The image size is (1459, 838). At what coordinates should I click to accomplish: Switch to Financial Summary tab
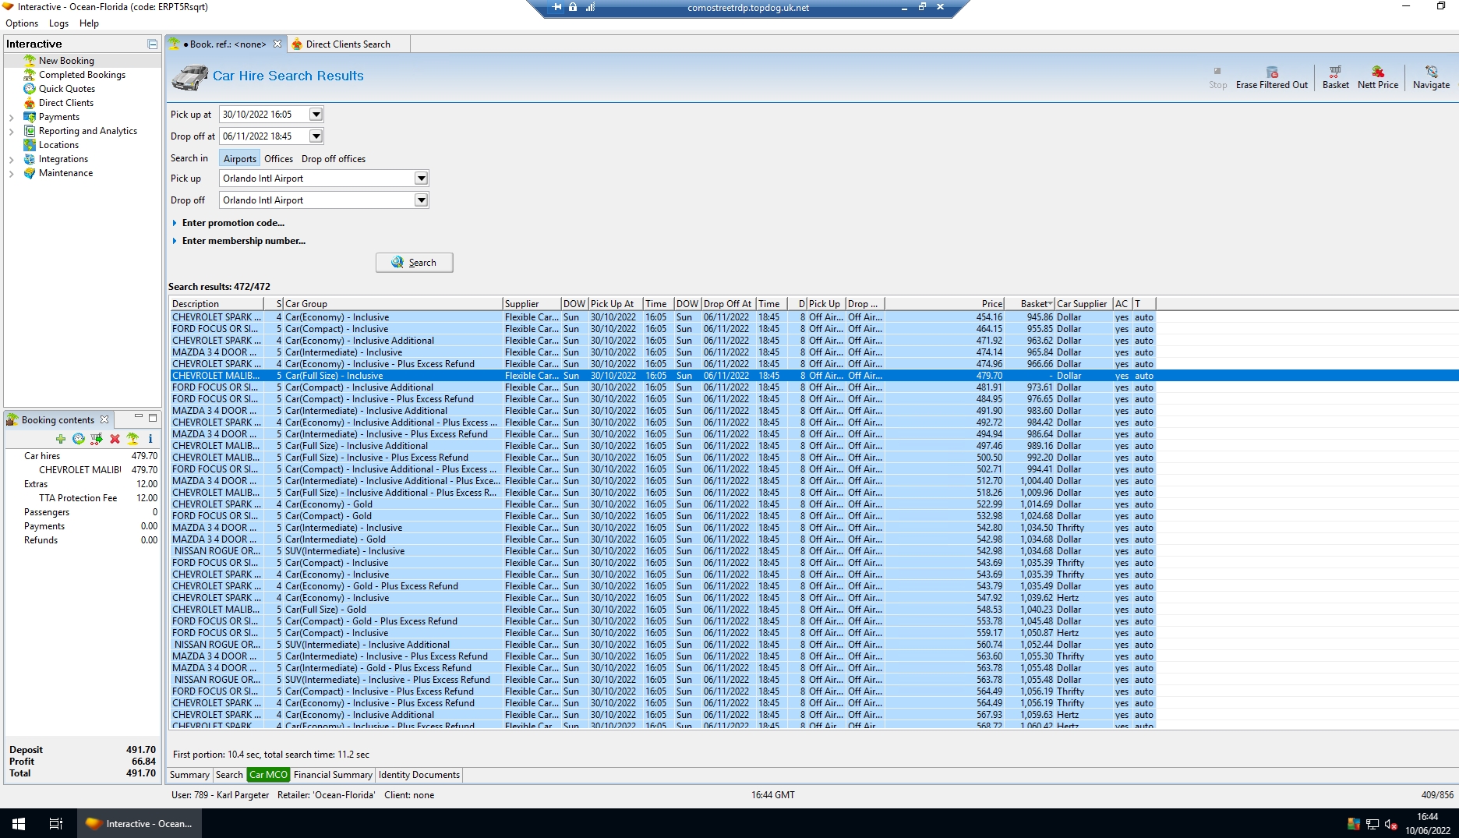pos(333,775)
